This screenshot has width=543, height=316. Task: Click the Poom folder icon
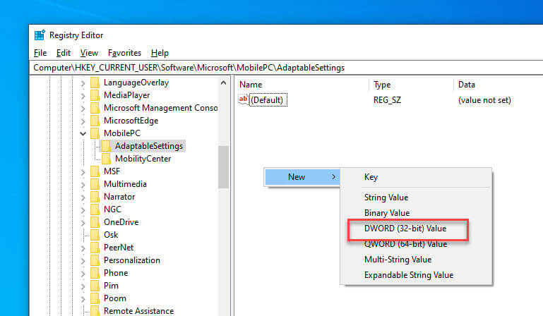(x=95, y=298)
